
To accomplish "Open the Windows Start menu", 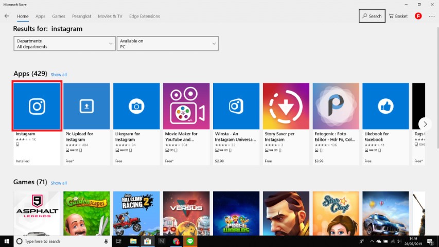I will point(7,241).
